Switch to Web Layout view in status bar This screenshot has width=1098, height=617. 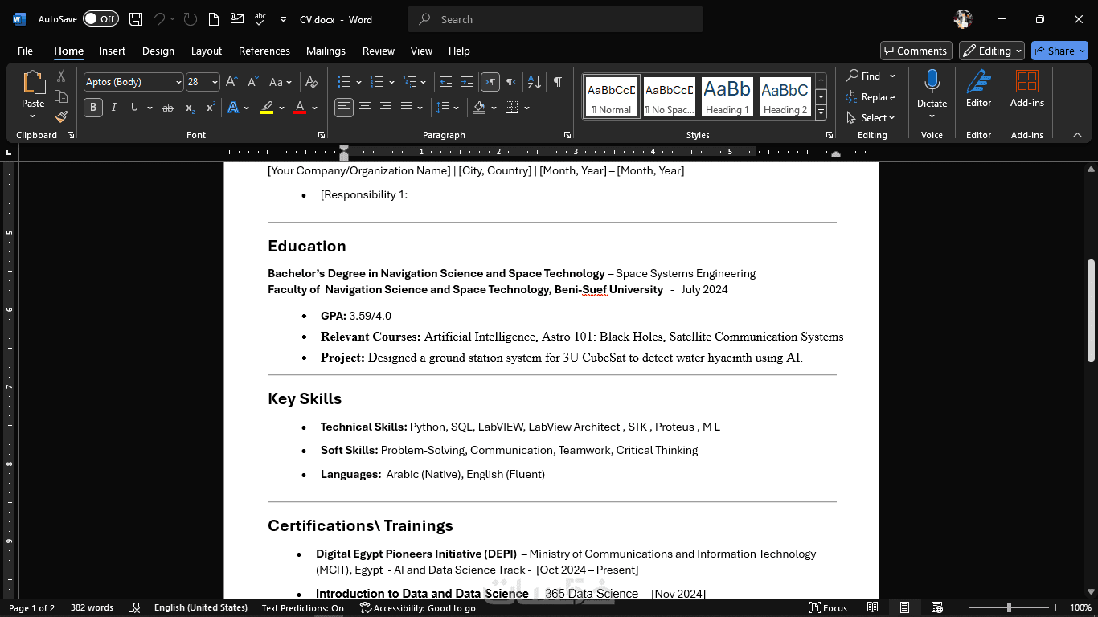937,608
